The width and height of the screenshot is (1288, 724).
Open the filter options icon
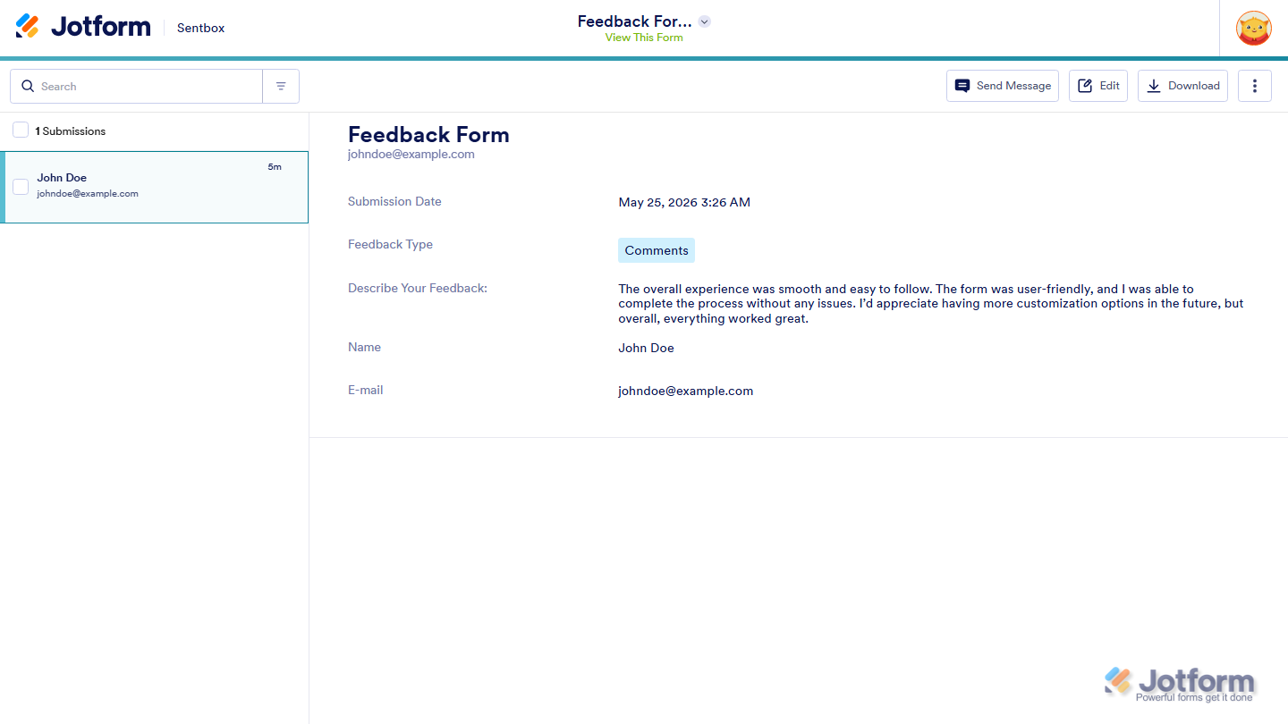tap(281, 87)
